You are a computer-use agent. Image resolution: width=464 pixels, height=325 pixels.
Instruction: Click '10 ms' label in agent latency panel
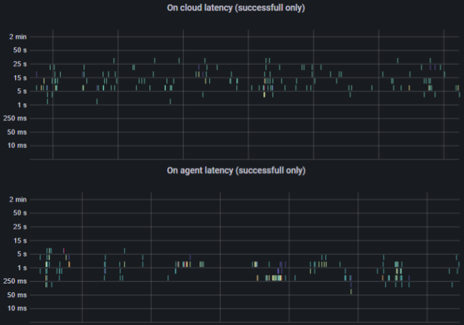coord(18,308)
